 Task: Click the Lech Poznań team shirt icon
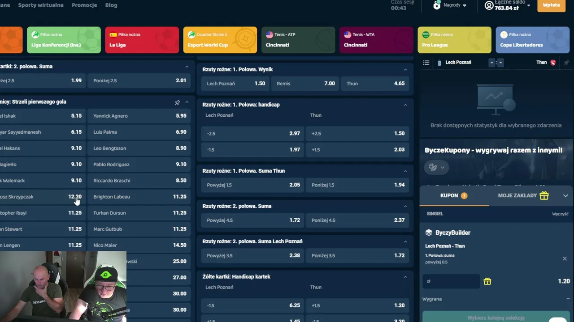(439, 63)
